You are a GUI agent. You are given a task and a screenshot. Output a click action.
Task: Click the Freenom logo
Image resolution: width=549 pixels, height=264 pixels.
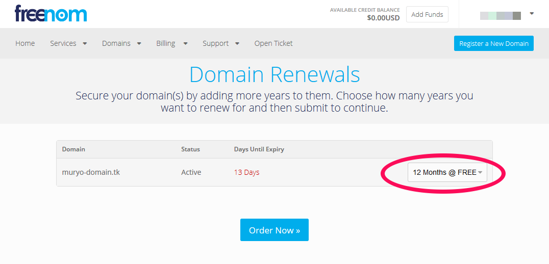(x=51, y=14)
